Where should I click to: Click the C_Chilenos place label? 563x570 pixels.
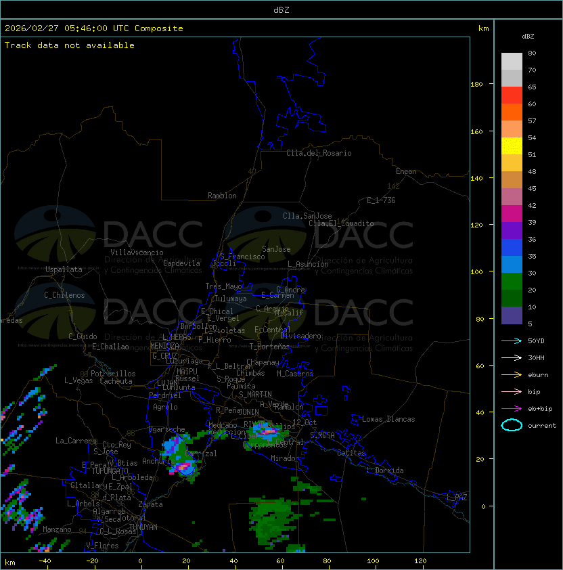click(x=64, y=295)
